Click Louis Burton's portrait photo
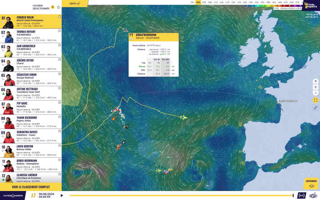The image size is (320, 200). tap(9, 151)
